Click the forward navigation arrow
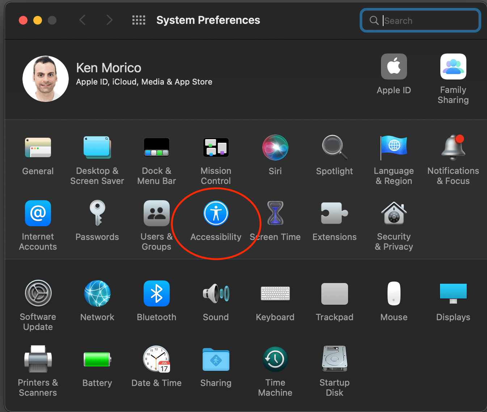This screenshot has width=487, height=412. [x=109, y=20]
